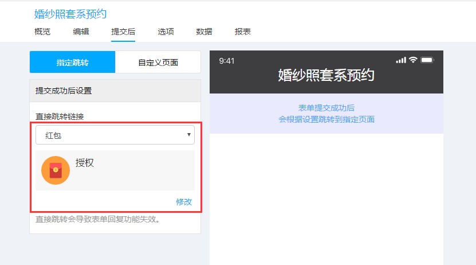Click the Wi-Fi icon in preview
The image size is (476, 265).
pyautogui.click(x=413, y=60)
